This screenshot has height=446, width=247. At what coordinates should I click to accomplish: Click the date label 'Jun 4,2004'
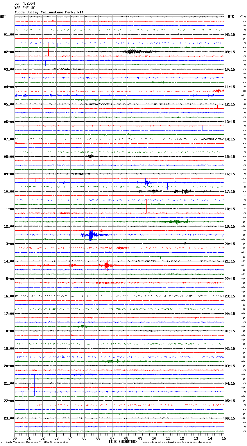pos(25,3)
